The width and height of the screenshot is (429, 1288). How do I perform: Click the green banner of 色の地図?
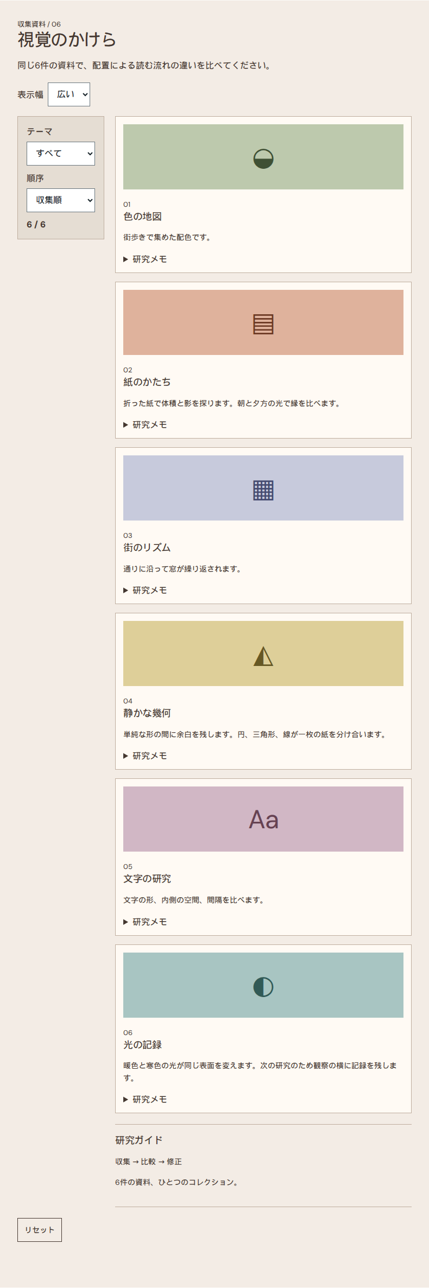tap(263, 157)
